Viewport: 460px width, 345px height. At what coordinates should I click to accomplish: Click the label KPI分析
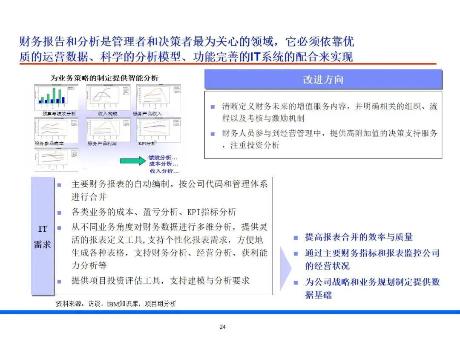click(147, 144)
